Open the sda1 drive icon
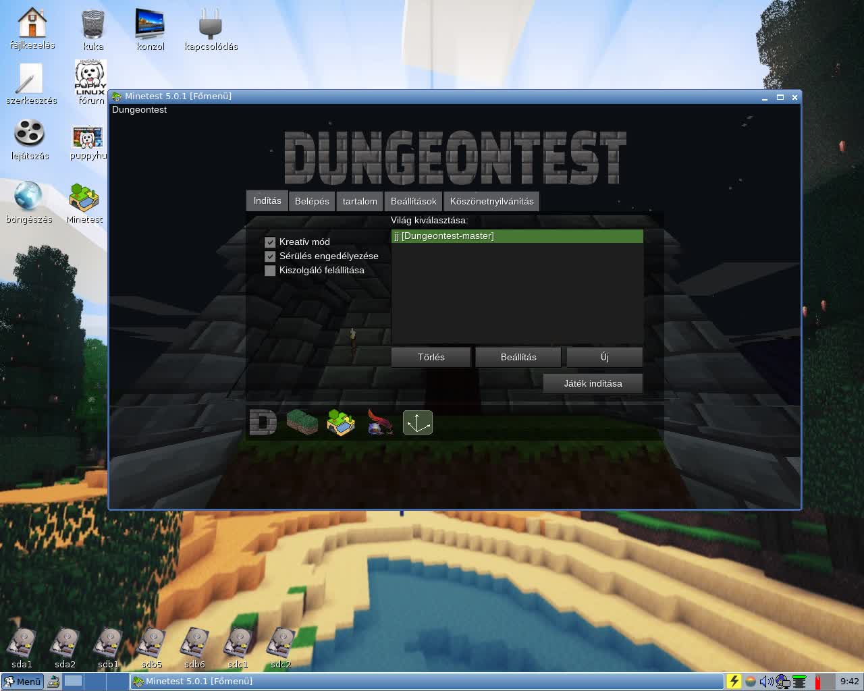The image size is (864, 691). (22, 648)
